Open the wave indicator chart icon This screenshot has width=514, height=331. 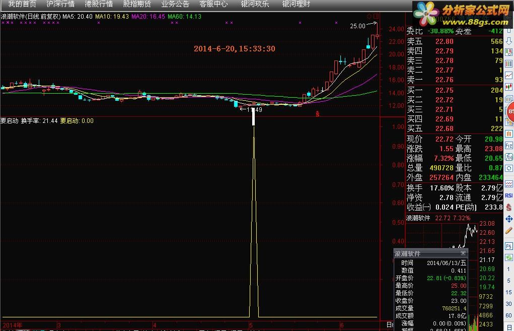pos(509,184)
